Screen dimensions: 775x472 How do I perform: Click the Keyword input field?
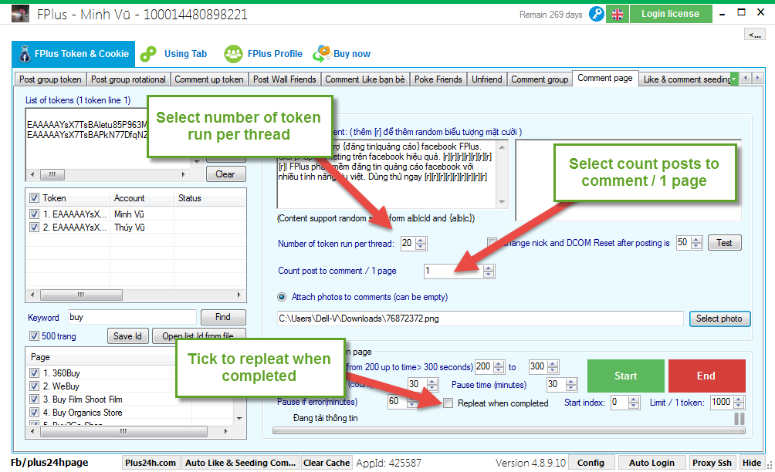point(132,317)
